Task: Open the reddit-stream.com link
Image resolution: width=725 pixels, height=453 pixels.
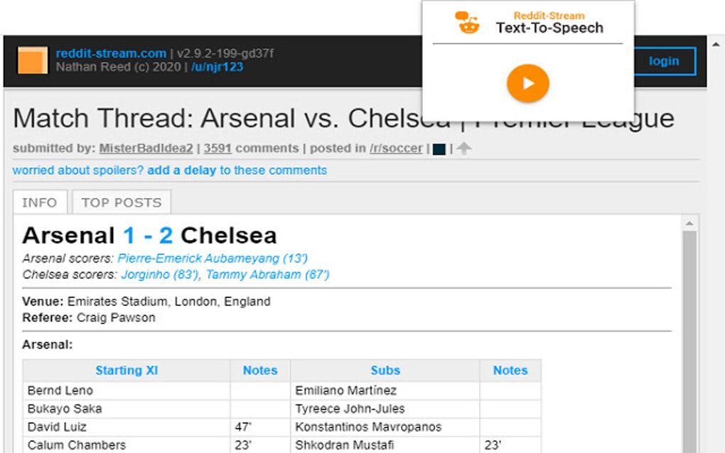Action: click(x=111, y=53)
